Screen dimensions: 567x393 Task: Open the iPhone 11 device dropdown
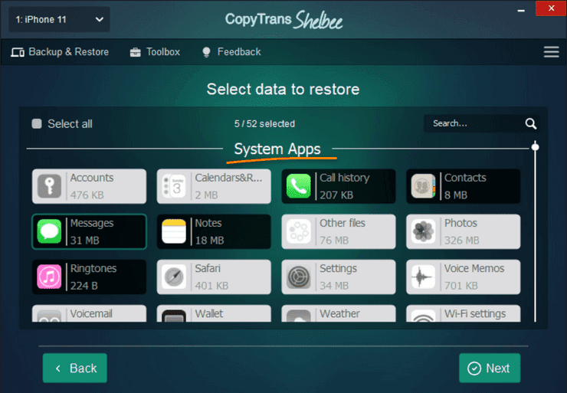(x=59, y=19)
